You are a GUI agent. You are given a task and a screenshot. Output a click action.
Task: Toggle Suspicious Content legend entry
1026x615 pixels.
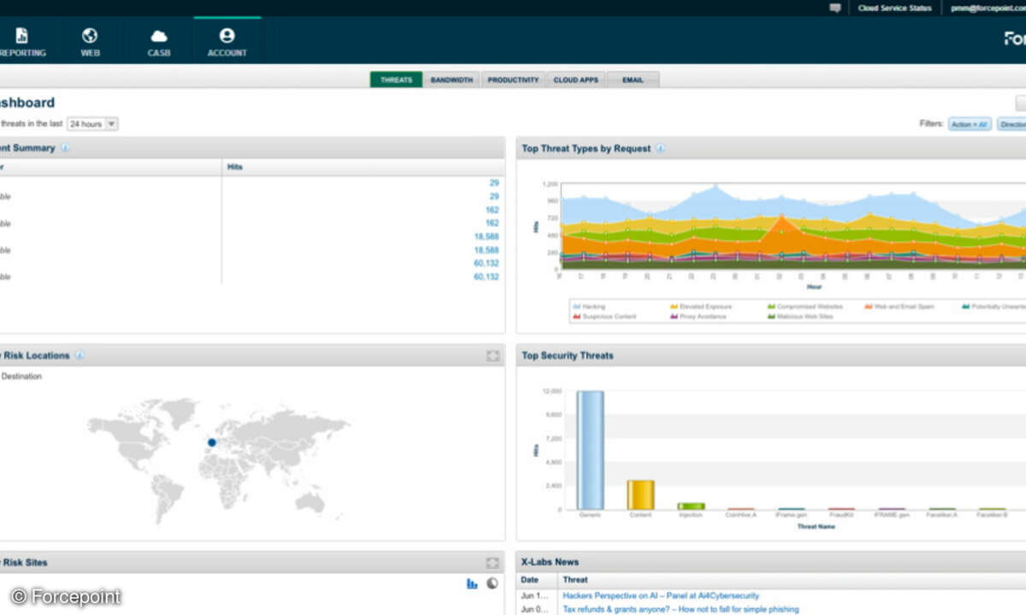[x=604, y=316]
